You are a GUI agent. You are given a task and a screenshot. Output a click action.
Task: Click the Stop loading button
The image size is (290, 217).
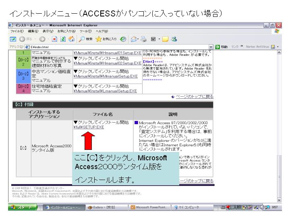coord(54,39)
